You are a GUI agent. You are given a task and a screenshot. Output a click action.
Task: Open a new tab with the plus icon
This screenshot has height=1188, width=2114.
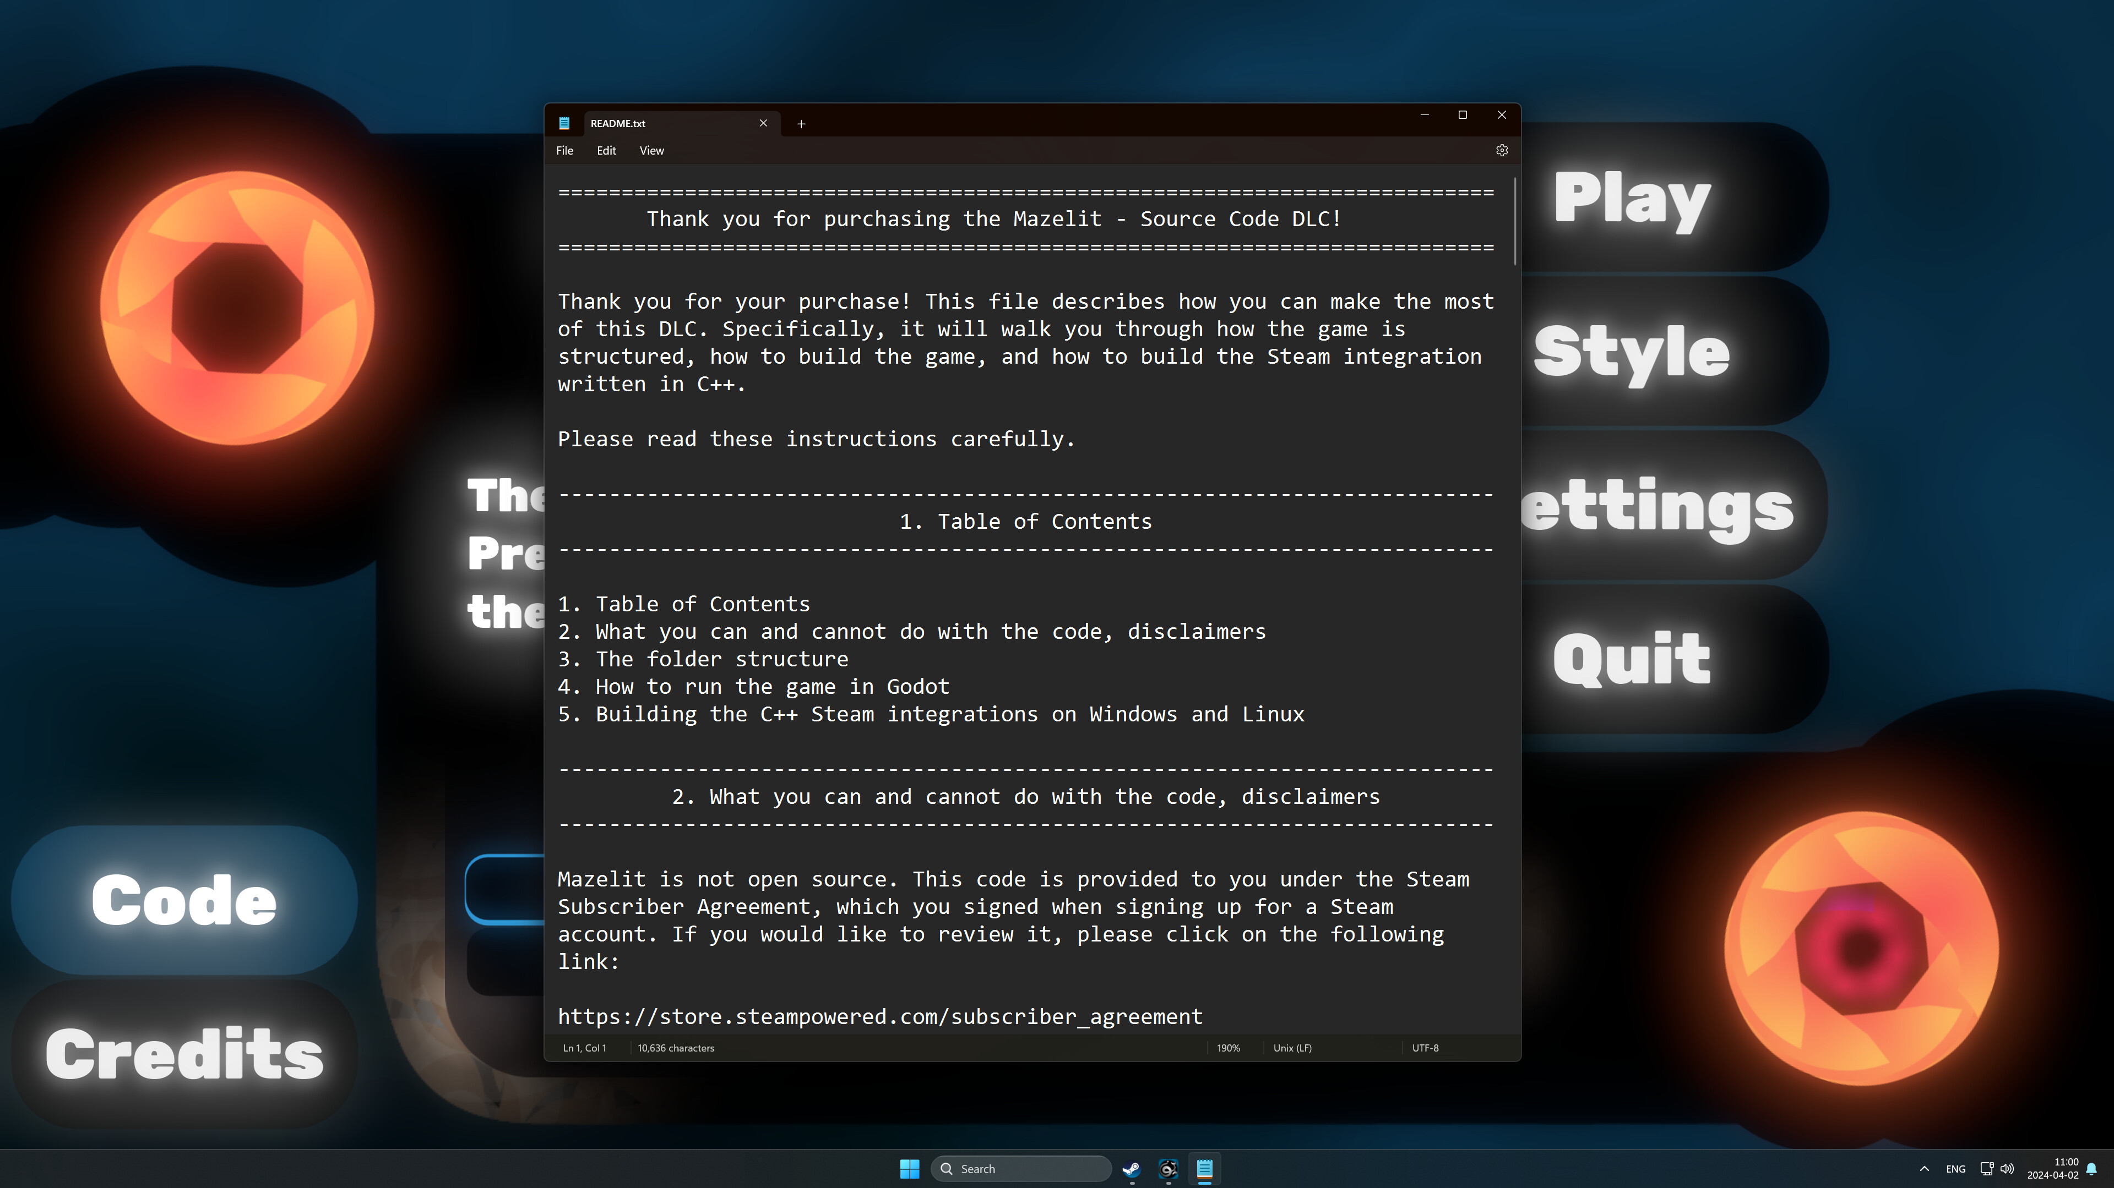coord(801,124)
